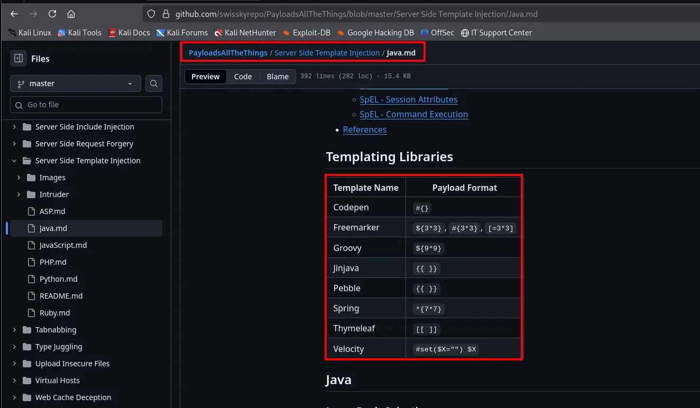Viewport: 700px width, 408px height.
Task: Click PayloadsAllTheThings breadcrumb link
Action: [x=228, y=53]
